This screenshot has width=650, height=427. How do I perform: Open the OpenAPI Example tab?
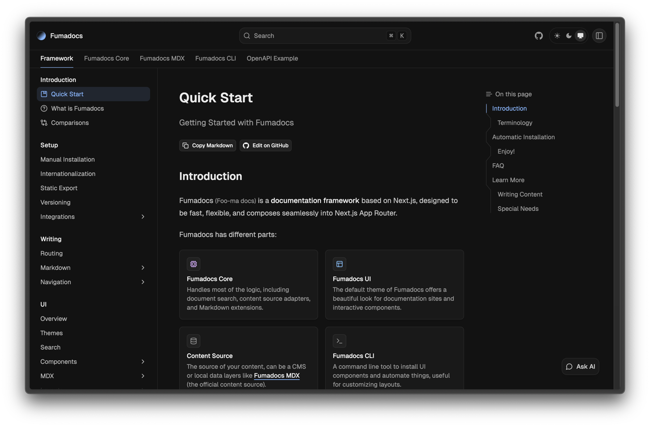click(x=272, y=58)
